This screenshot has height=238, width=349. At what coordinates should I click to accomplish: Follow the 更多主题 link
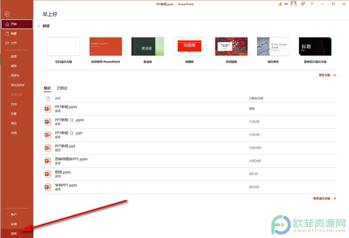(327, 75)
